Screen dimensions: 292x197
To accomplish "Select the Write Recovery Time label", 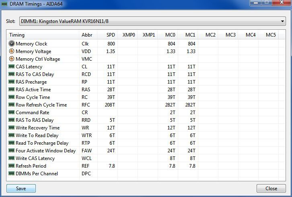I will point(38,128).
